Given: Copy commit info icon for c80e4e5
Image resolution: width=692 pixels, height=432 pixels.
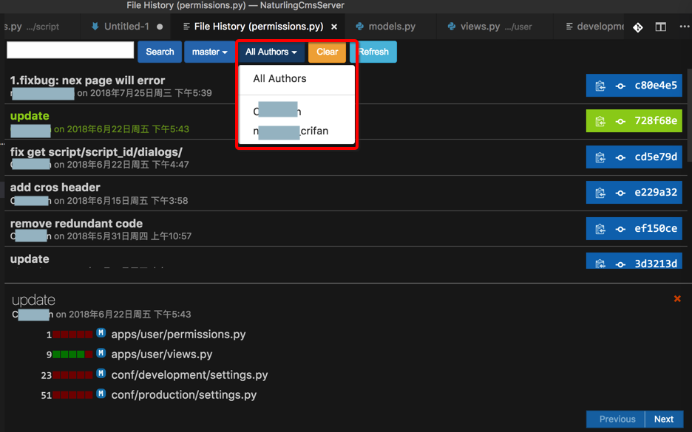Looking at the screenshot, I should click(x=600, y=86).
